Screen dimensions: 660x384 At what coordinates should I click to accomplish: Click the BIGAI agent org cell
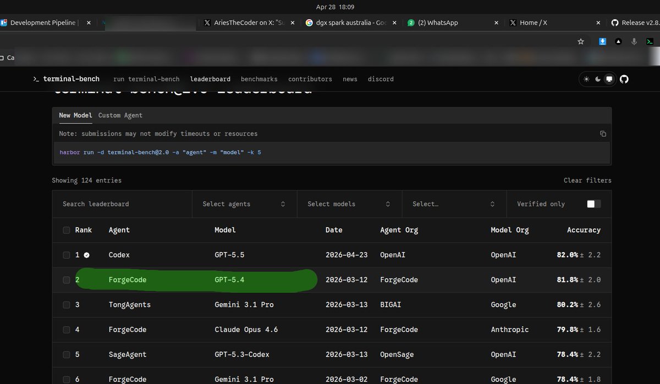391,304
